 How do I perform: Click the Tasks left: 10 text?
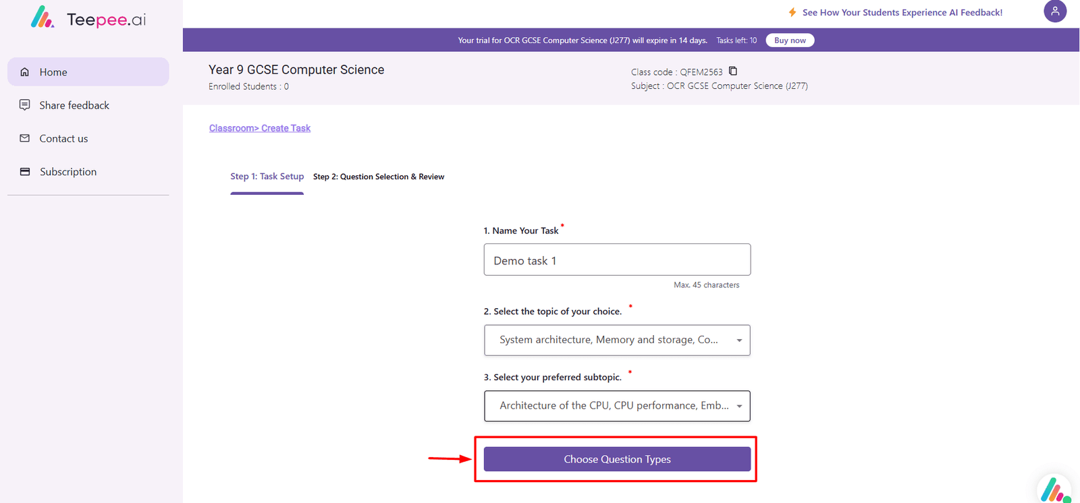736,40
